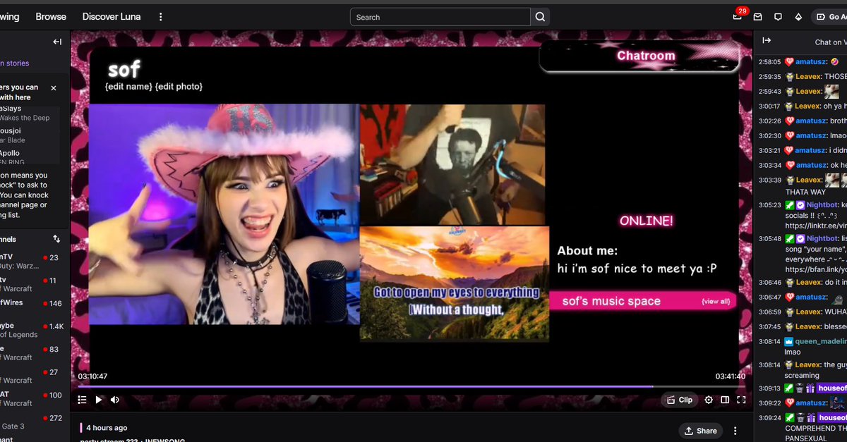Click the image emote in Leavex's 3:03:39 message

[833, 180]
